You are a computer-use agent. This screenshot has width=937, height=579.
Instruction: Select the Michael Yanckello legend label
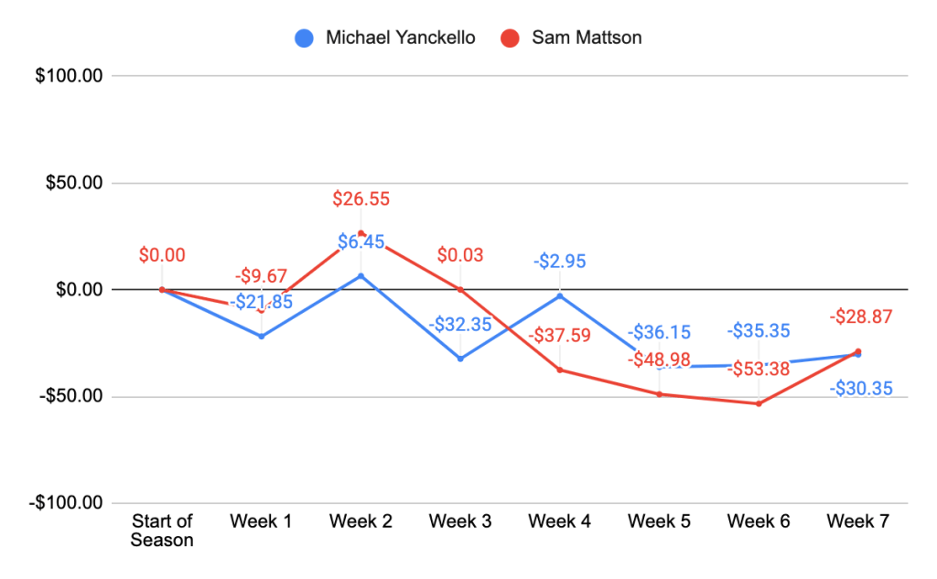[401, 38]
